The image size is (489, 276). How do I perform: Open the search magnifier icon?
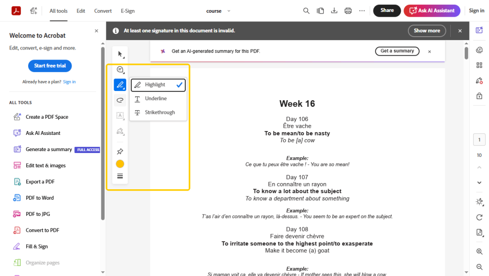[306, 11]
